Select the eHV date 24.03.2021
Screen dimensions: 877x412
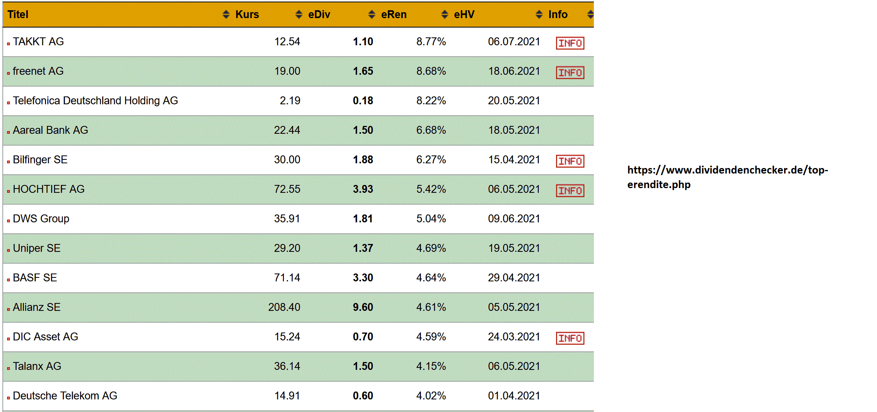tap(514, 337)
